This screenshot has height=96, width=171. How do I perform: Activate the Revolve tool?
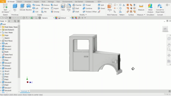coord(29,7)
